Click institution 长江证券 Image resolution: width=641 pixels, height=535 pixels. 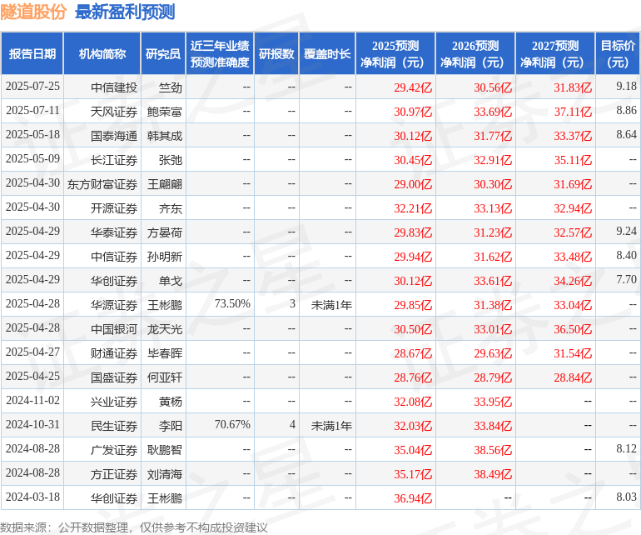coord(114,160)
